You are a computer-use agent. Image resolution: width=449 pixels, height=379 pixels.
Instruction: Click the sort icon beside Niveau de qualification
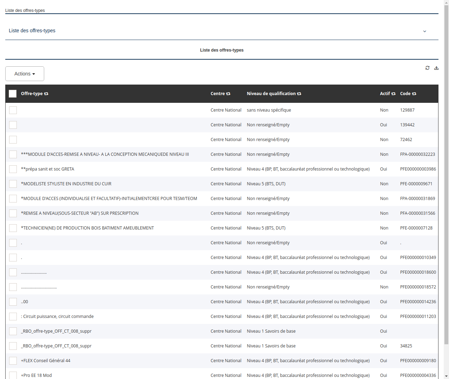pos(299,93)
